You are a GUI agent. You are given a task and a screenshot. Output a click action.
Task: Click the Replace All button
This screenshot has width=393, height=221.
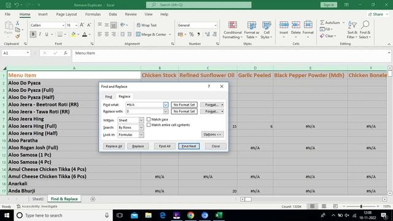pyautogui.click(x=114, y=146)
